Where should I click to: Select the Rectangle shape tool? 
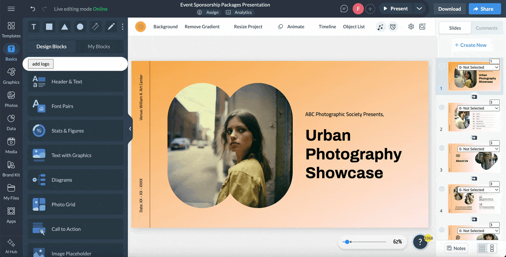coord(49,27)
